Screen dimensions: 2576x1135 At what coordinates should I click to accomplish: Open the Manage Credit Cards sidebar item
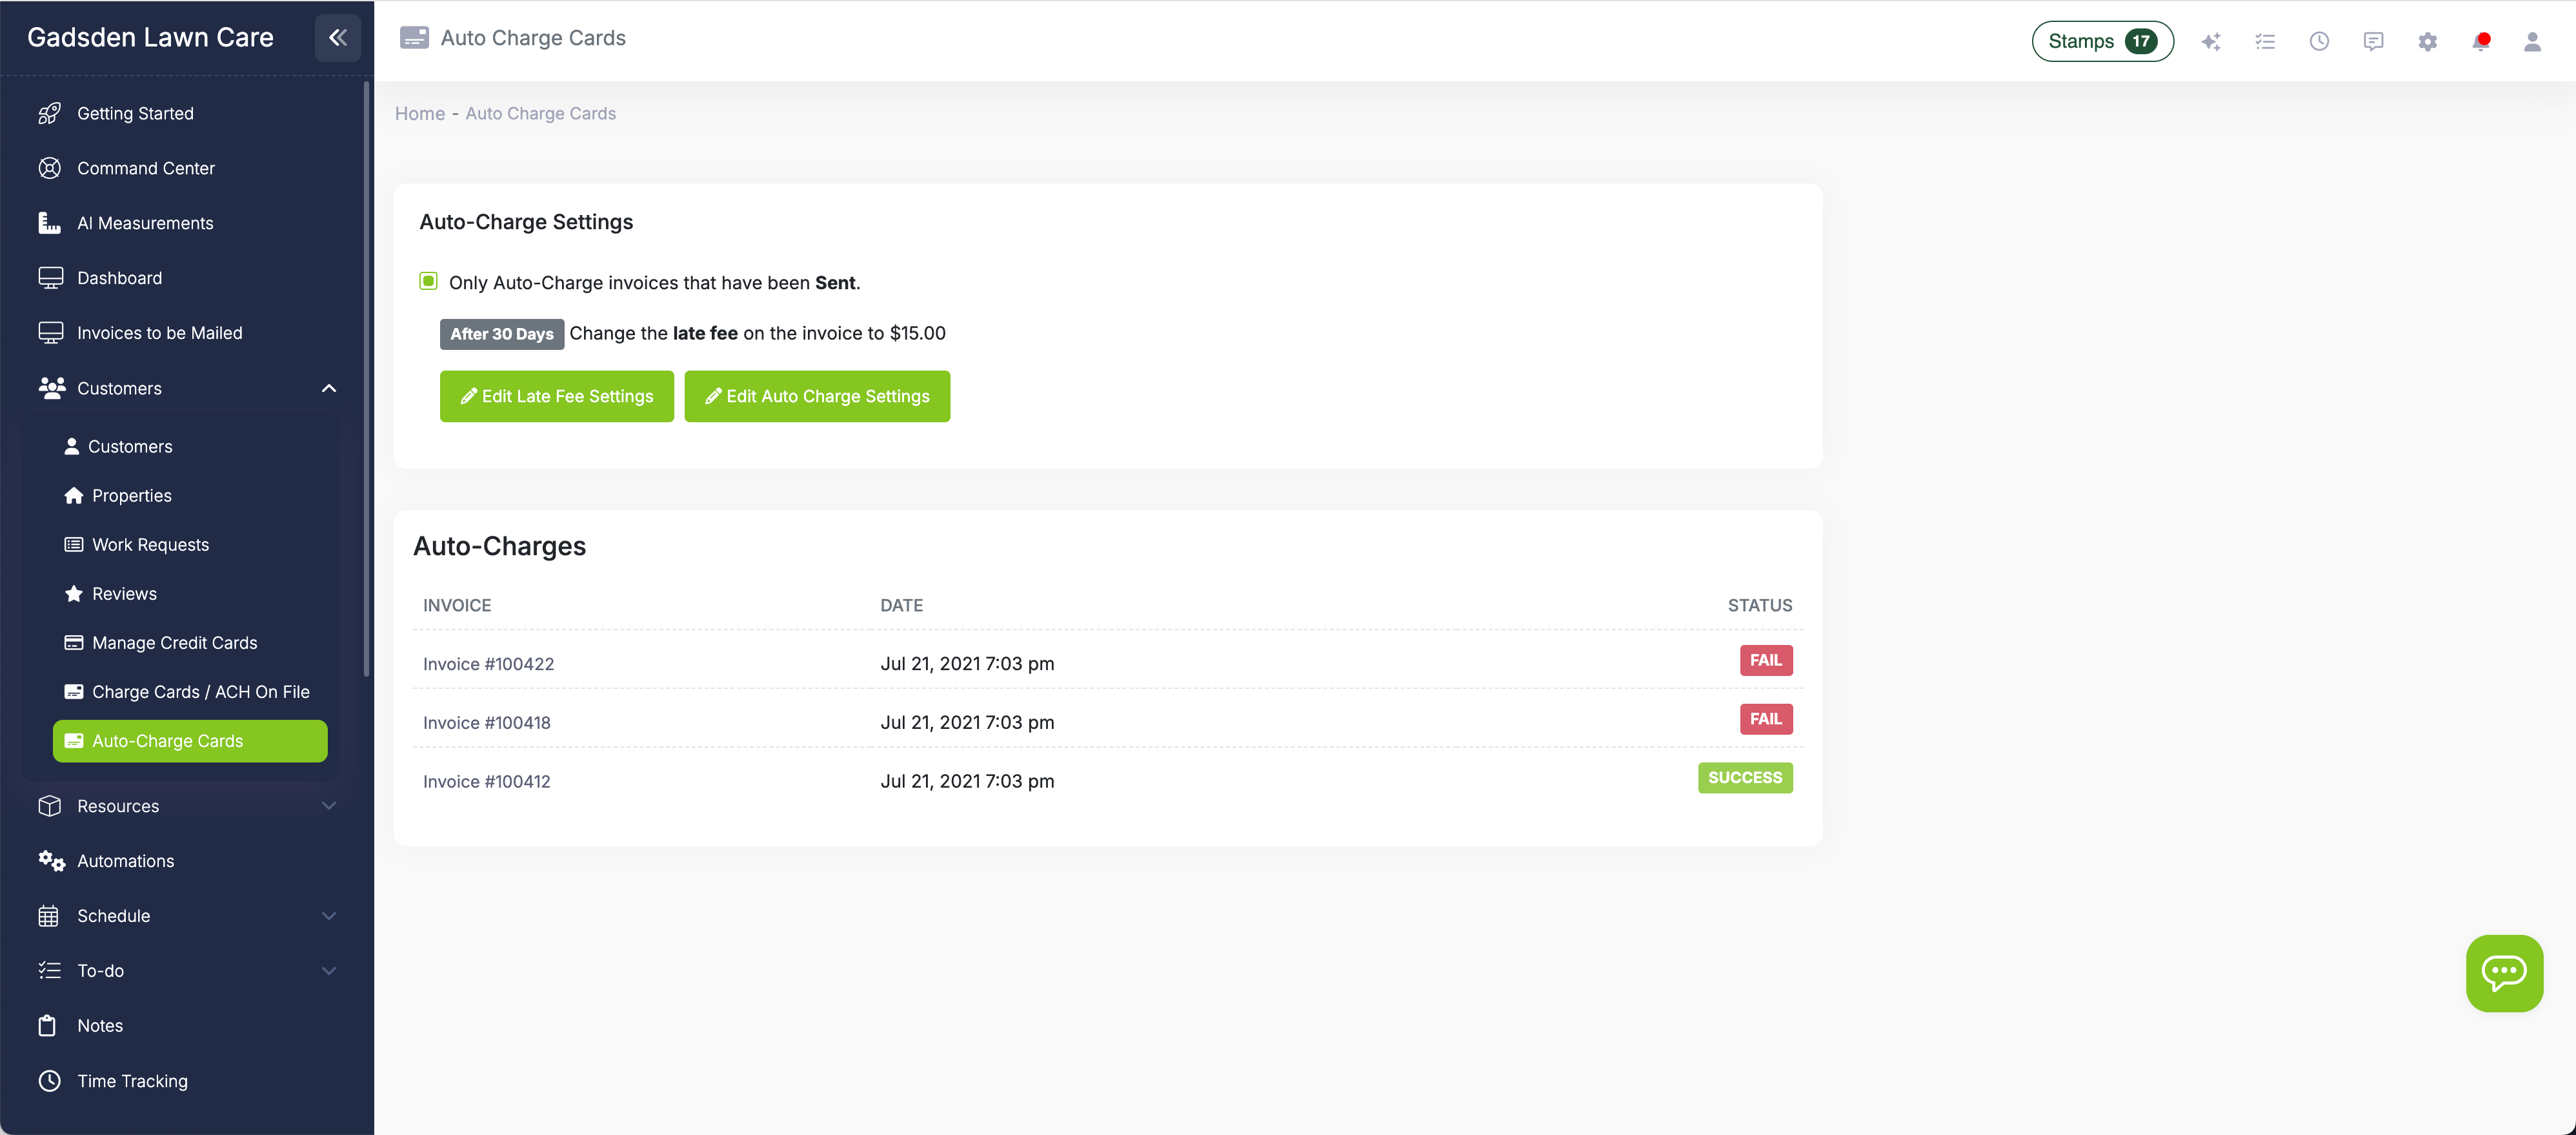pos(174,642)
